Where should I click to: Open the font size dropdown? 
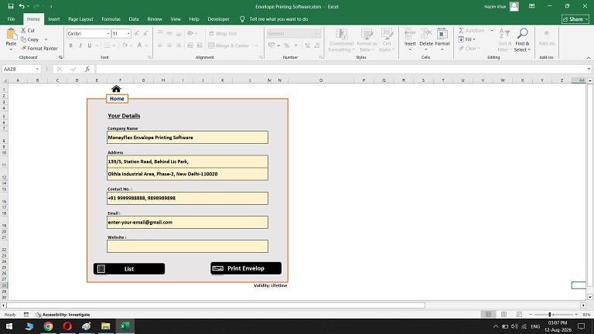click(x=128, y=34)
